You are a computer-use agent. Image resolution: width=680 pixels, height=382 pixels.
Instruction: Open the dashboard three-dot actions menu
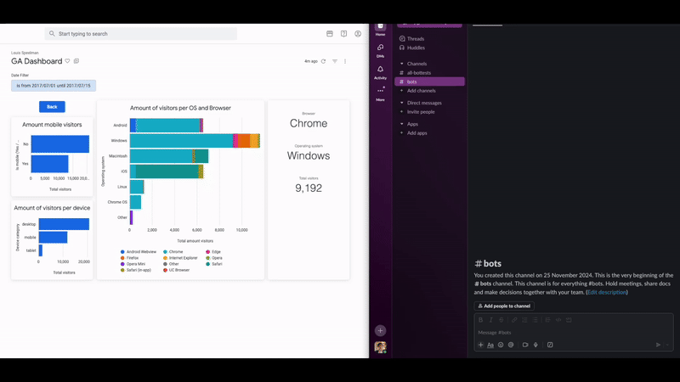coord(345,61)
